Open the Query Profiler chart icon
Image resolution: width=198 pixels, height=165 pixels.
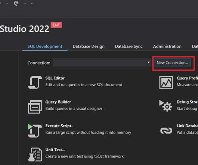coord(166,82)
